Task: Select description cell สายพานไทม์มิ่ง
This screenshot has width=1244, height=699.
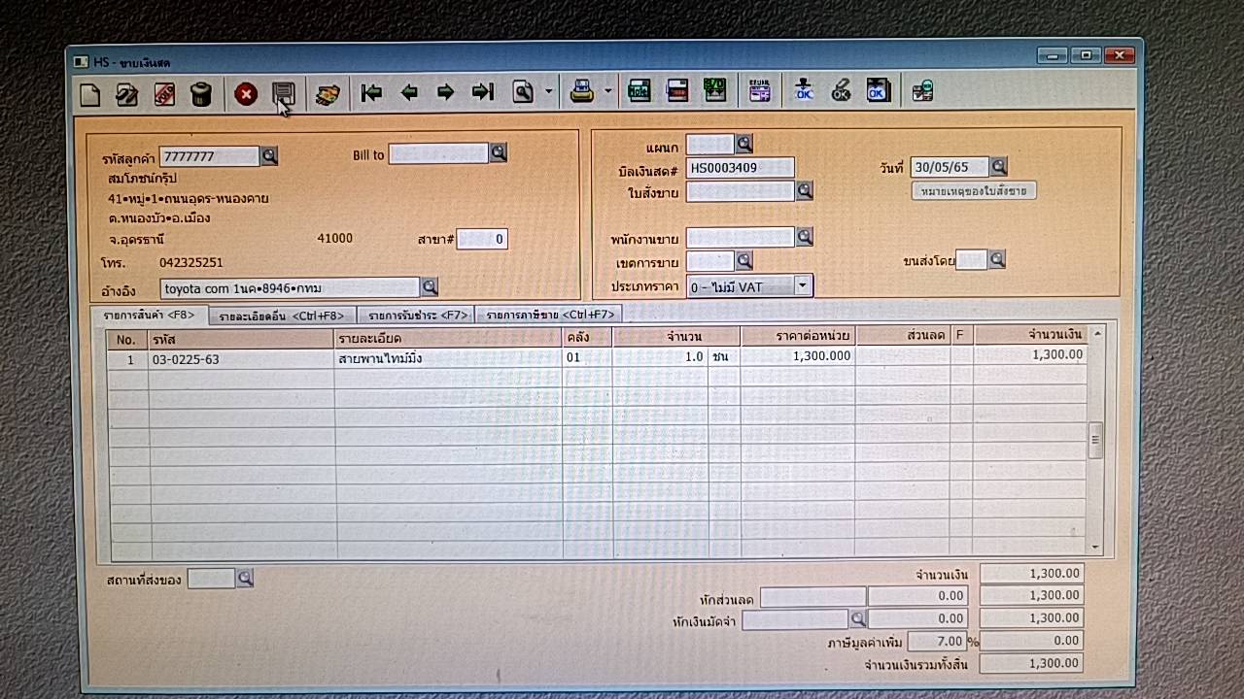Action: pos(448,358)
